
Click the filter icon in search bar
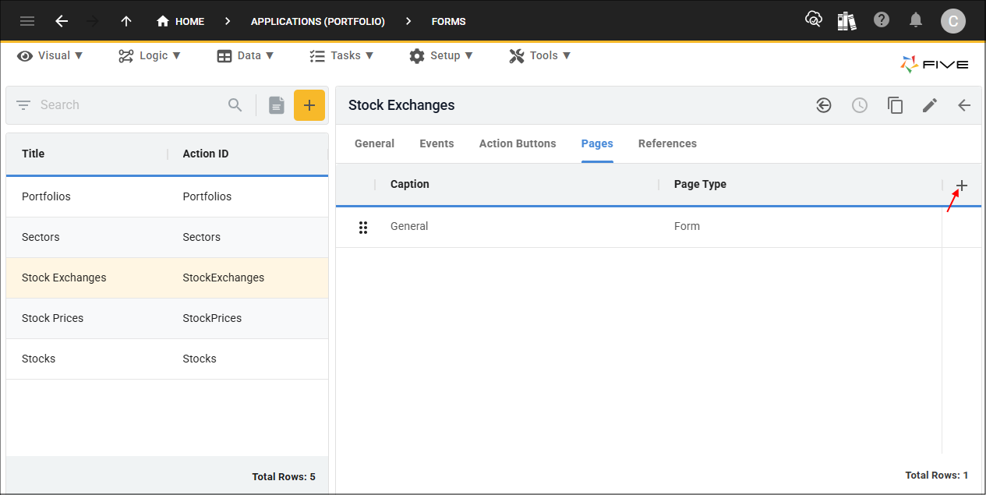(23, 105)
